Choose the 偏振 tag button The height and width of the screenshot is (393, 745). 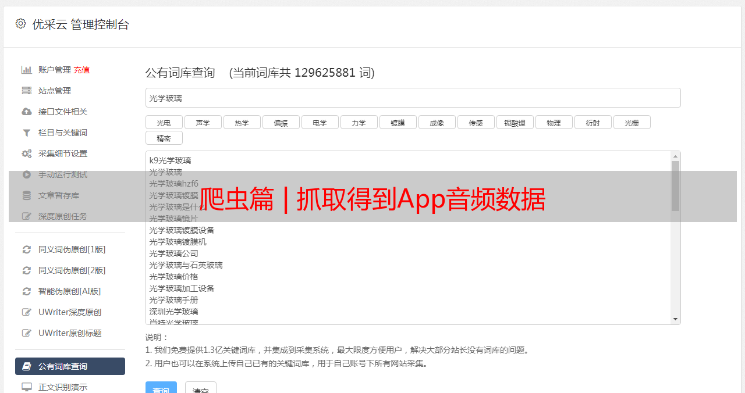coord(281,122)
